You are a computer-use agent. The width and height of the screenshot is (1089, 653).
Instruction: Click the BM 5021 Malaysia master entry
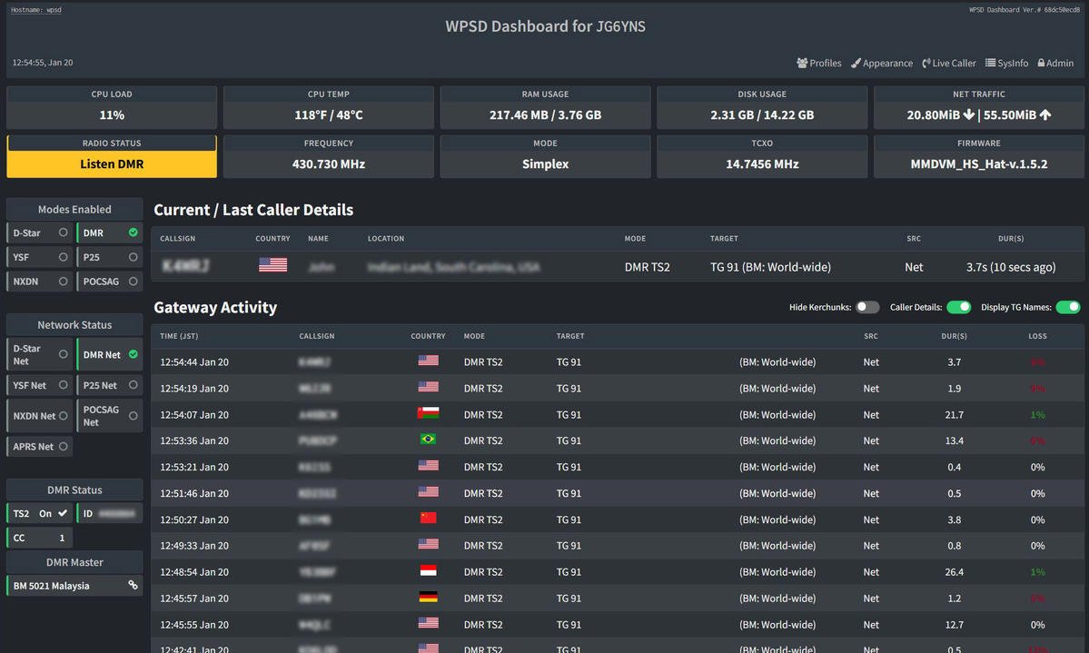tap(74, 586)
